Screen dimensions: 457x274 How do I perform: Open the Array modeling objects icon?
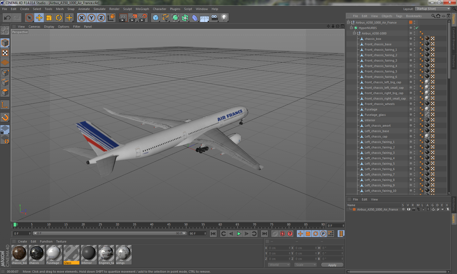click(x=185, y=18)
